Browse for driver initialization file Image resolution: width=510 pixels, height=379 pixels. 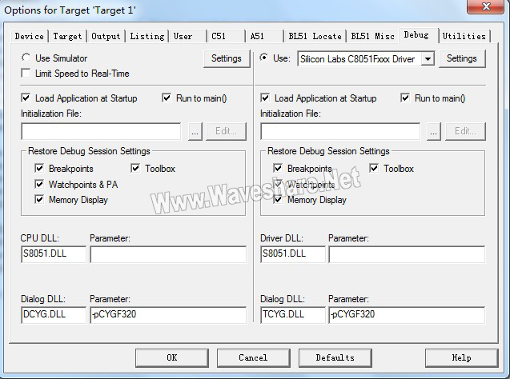pos(435,131)
